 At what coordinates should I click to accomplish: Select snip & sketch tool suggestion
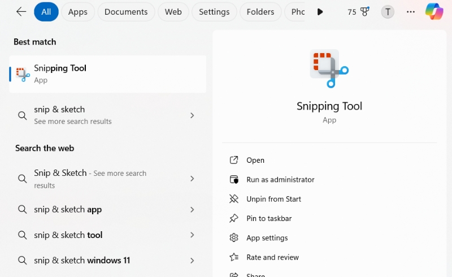[107, 235]
